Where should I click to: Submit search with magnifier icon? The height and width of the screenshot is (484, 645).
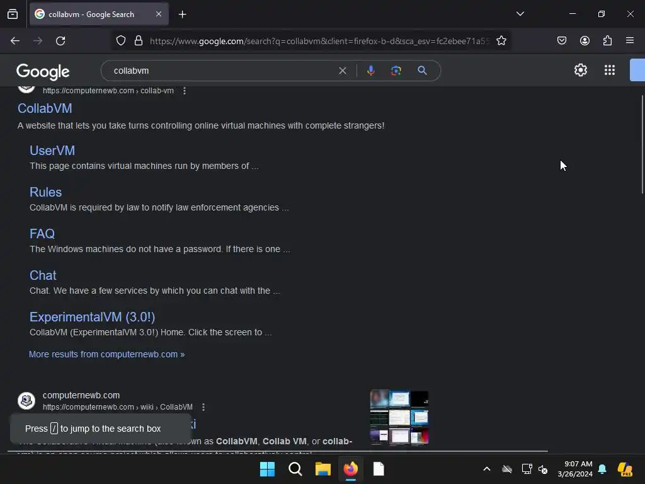422,71
